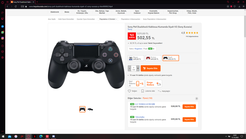
Task: Click the main Sepete Ekle button
Action: [x=150, y=68]
